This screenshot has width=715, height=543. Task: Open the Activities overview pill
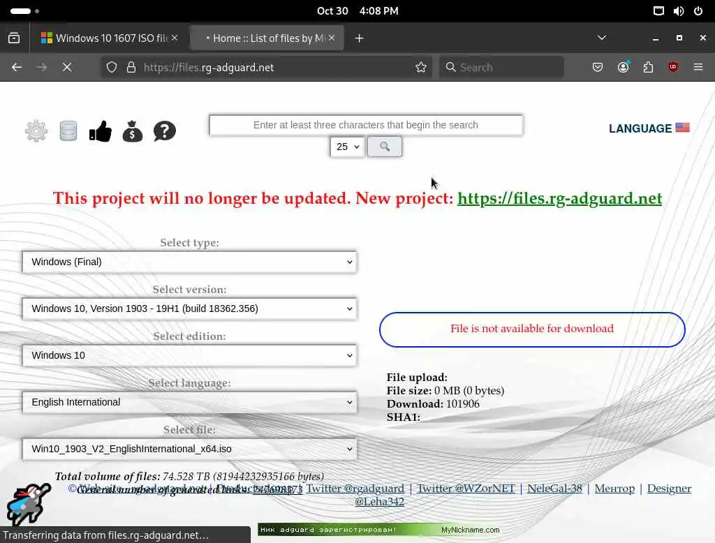[x=24, y=11]
